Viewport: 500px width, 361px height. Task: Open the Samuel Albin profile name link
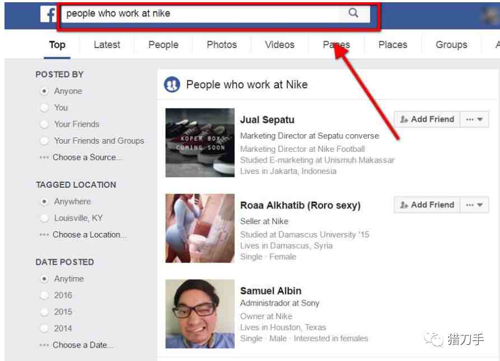point(271,291)
